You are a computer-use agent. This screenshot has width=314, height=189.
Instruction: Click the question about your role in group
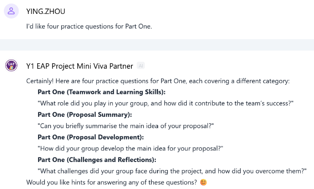tap(165, 103)
